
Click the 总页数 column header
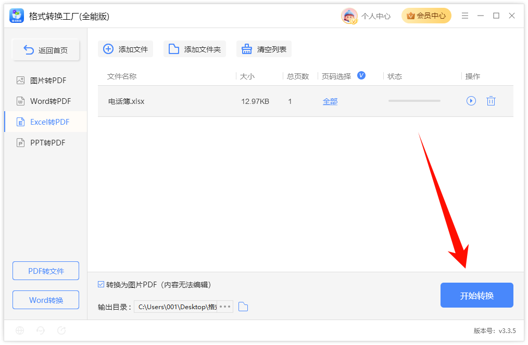tap(298, 76)
